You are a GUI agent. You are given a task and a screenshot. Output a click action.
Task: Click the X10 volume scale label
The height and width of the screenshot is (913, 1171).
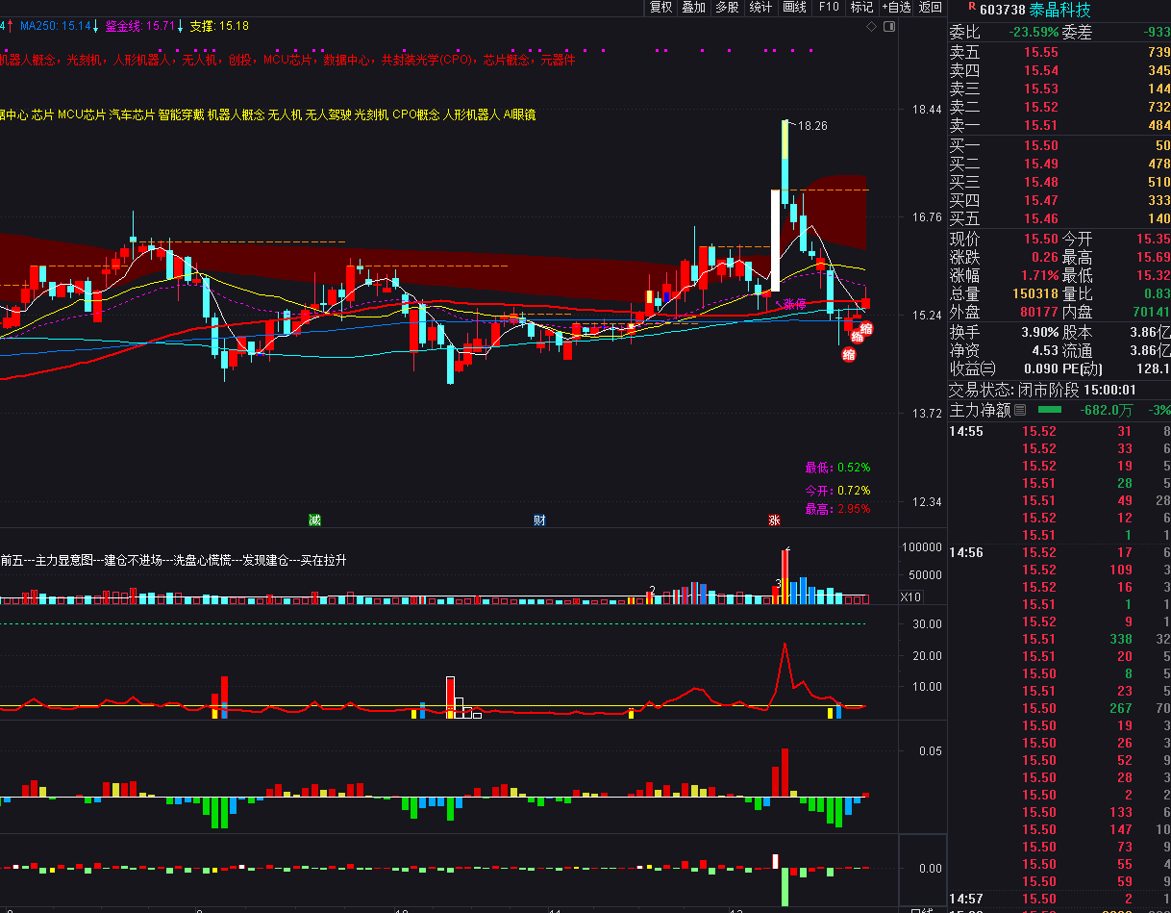click(x=910, y=597)
